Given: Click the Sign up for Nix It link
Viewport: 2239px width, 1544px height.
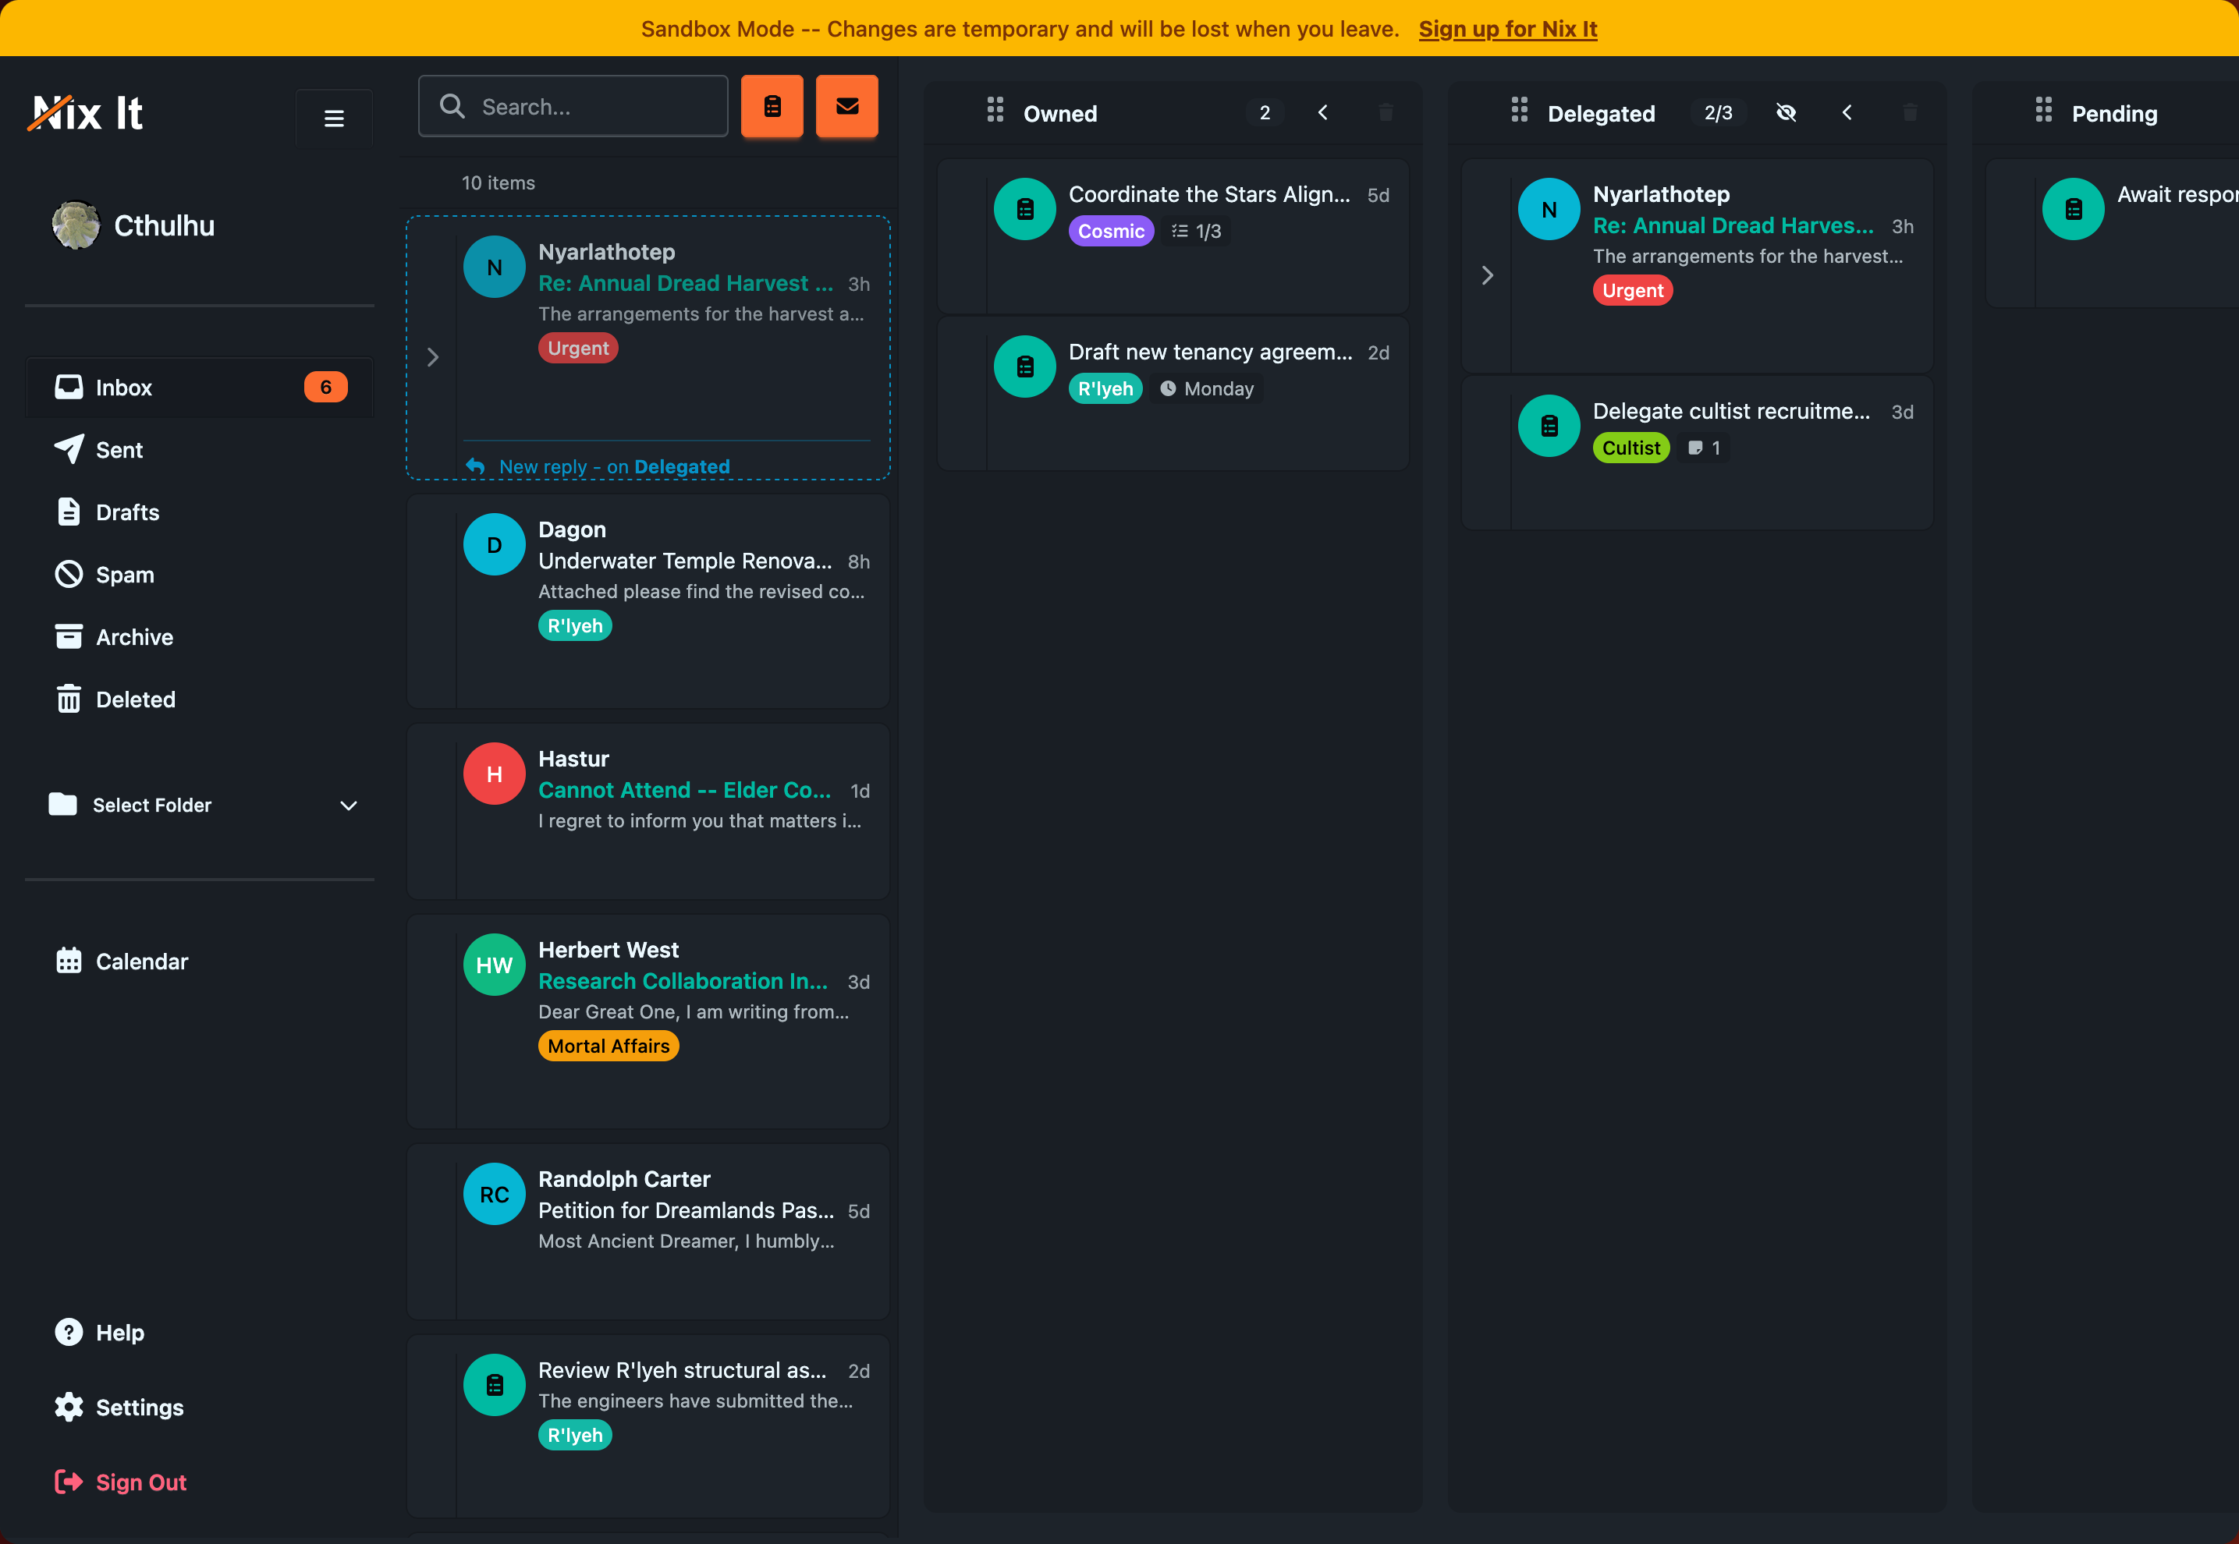Looking at the screenshot, I should 1506,29.
